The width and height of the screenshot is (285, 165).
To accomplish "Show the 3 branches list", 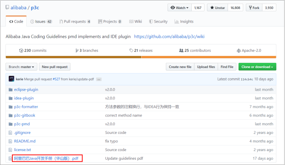I will click(x=87, y=50).
